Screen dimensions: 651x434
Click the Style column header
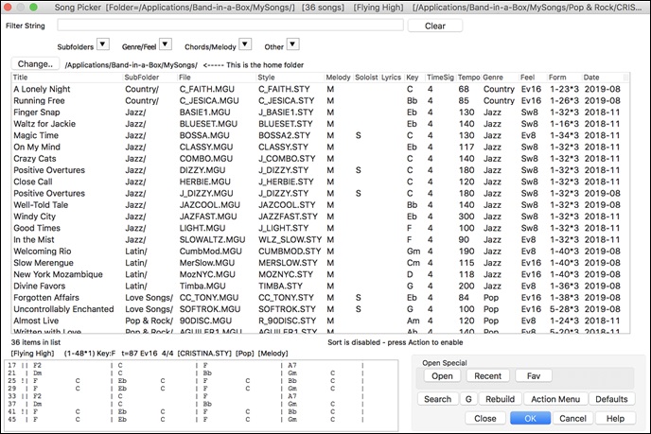(x=290, y=78)
